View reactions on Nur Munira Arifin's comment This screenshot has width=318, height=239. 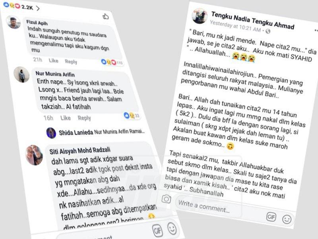pos(132,116)
